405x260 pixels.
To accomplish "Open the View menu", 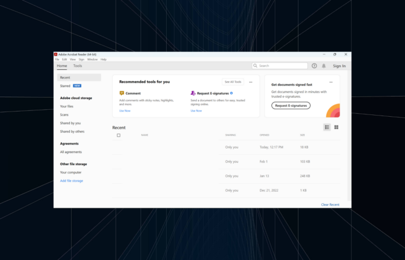I will coord(72,60).
